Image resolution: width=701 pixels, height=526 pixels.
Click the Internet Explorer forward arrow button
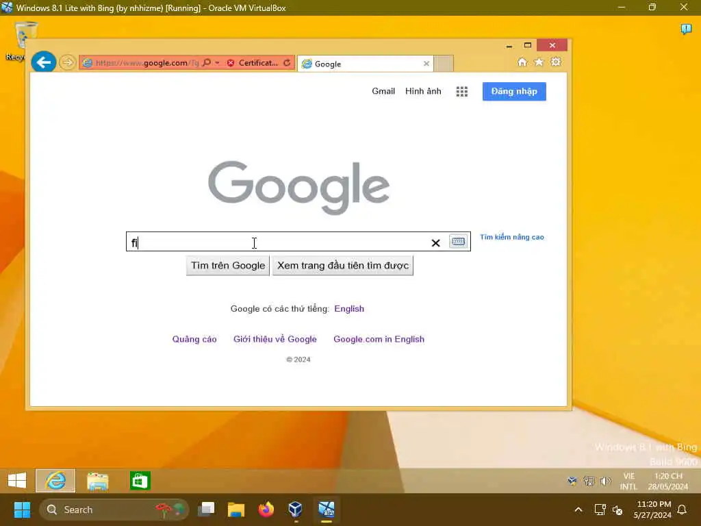tap(68, 62)
